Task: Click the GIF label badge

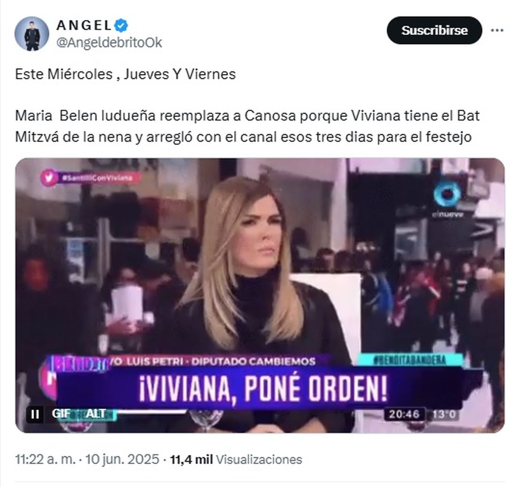Action: point(61,414)
